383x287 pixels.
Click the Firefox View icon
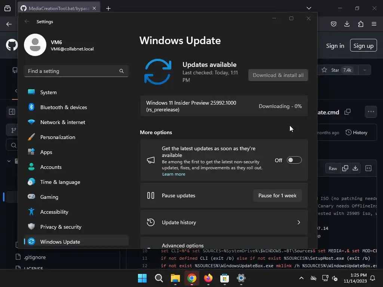pyautogui.click(x=7, y=8)
